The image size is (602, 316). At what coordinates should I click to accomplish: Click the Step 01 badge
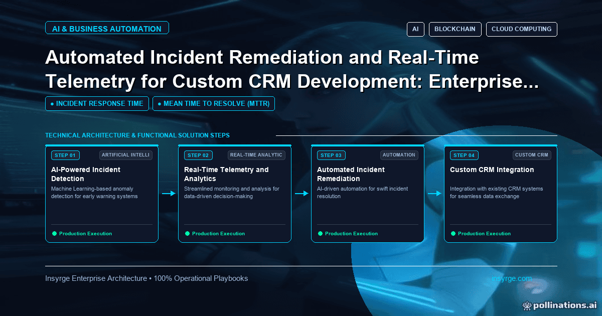tap(65, 155)
